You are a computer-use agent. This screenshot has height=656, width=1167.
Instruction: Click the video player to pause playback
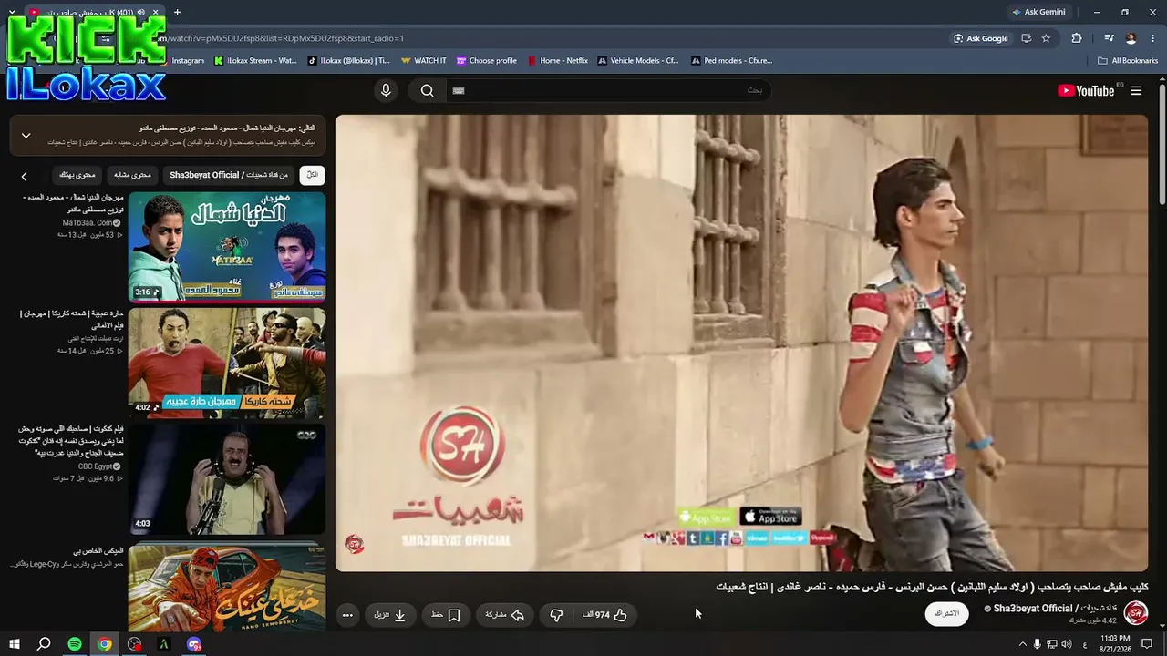pos(741,343)
